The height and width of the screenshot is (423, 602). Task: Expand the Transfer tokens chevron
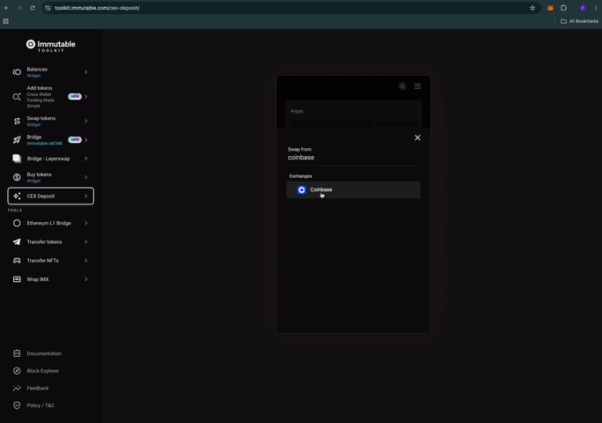(x=86, y=241)
